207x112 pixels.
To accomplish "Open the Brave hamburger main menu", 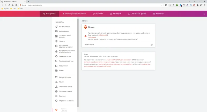I will (205, 5).
